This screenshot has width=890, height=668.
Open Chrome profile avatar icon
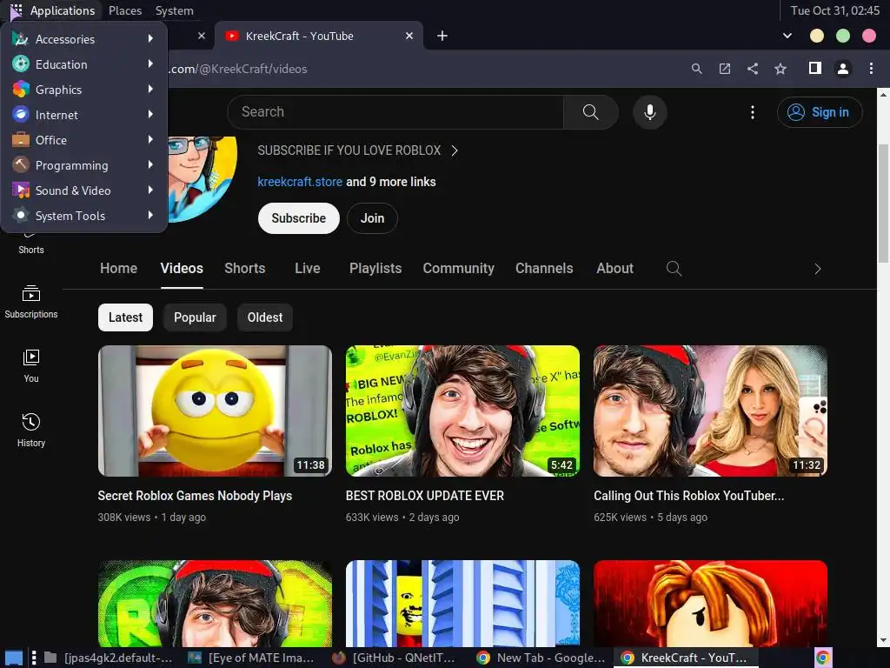coord(843,69)
